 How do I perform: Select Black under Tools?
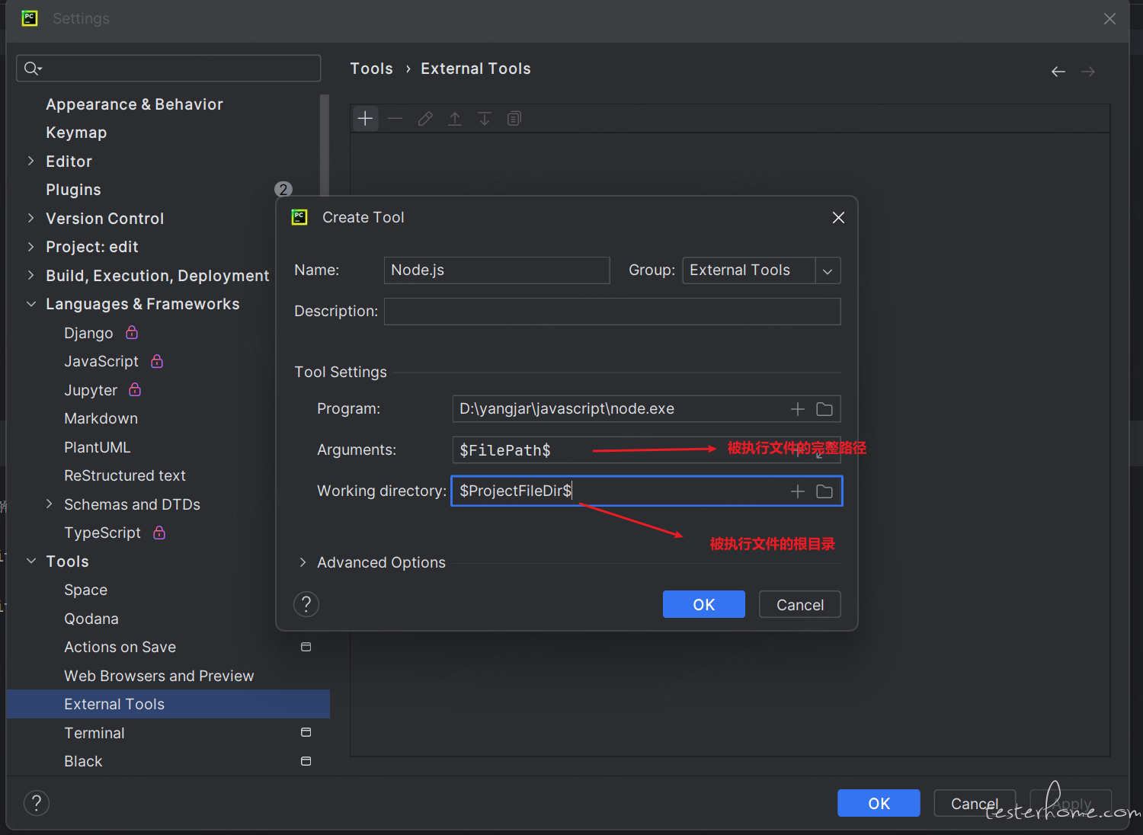[x=83, y=761]
